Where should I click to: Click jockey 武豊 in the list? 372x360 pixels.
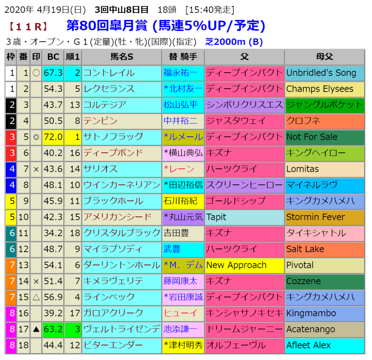coord(172,249)
